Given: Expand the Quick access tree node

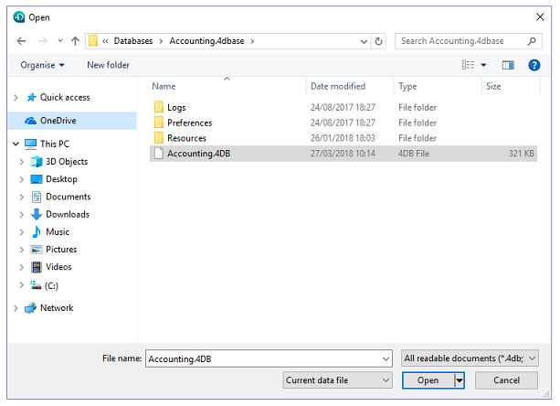Looking at the screenshot, I should click(16, 97).
